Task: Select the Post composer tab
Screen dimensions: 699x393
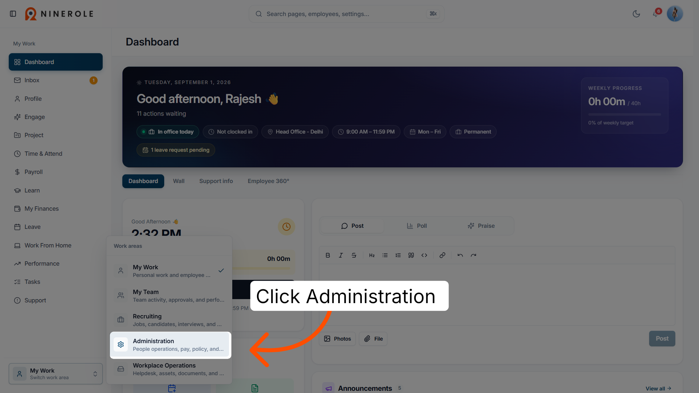Action: coord(352,226)
